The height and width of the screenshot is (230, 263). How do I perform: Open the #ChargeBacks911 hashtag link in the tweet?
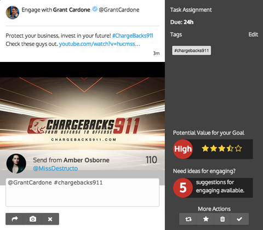(133, 36)
